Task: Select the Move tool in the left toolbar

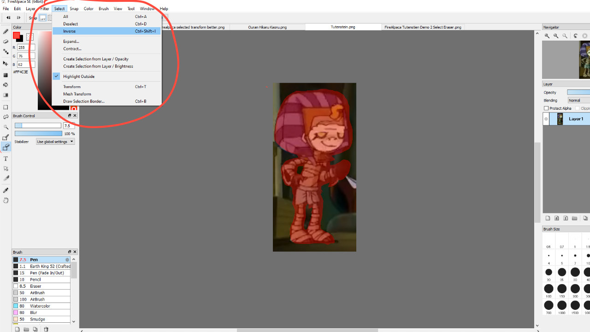Action: 6,63
